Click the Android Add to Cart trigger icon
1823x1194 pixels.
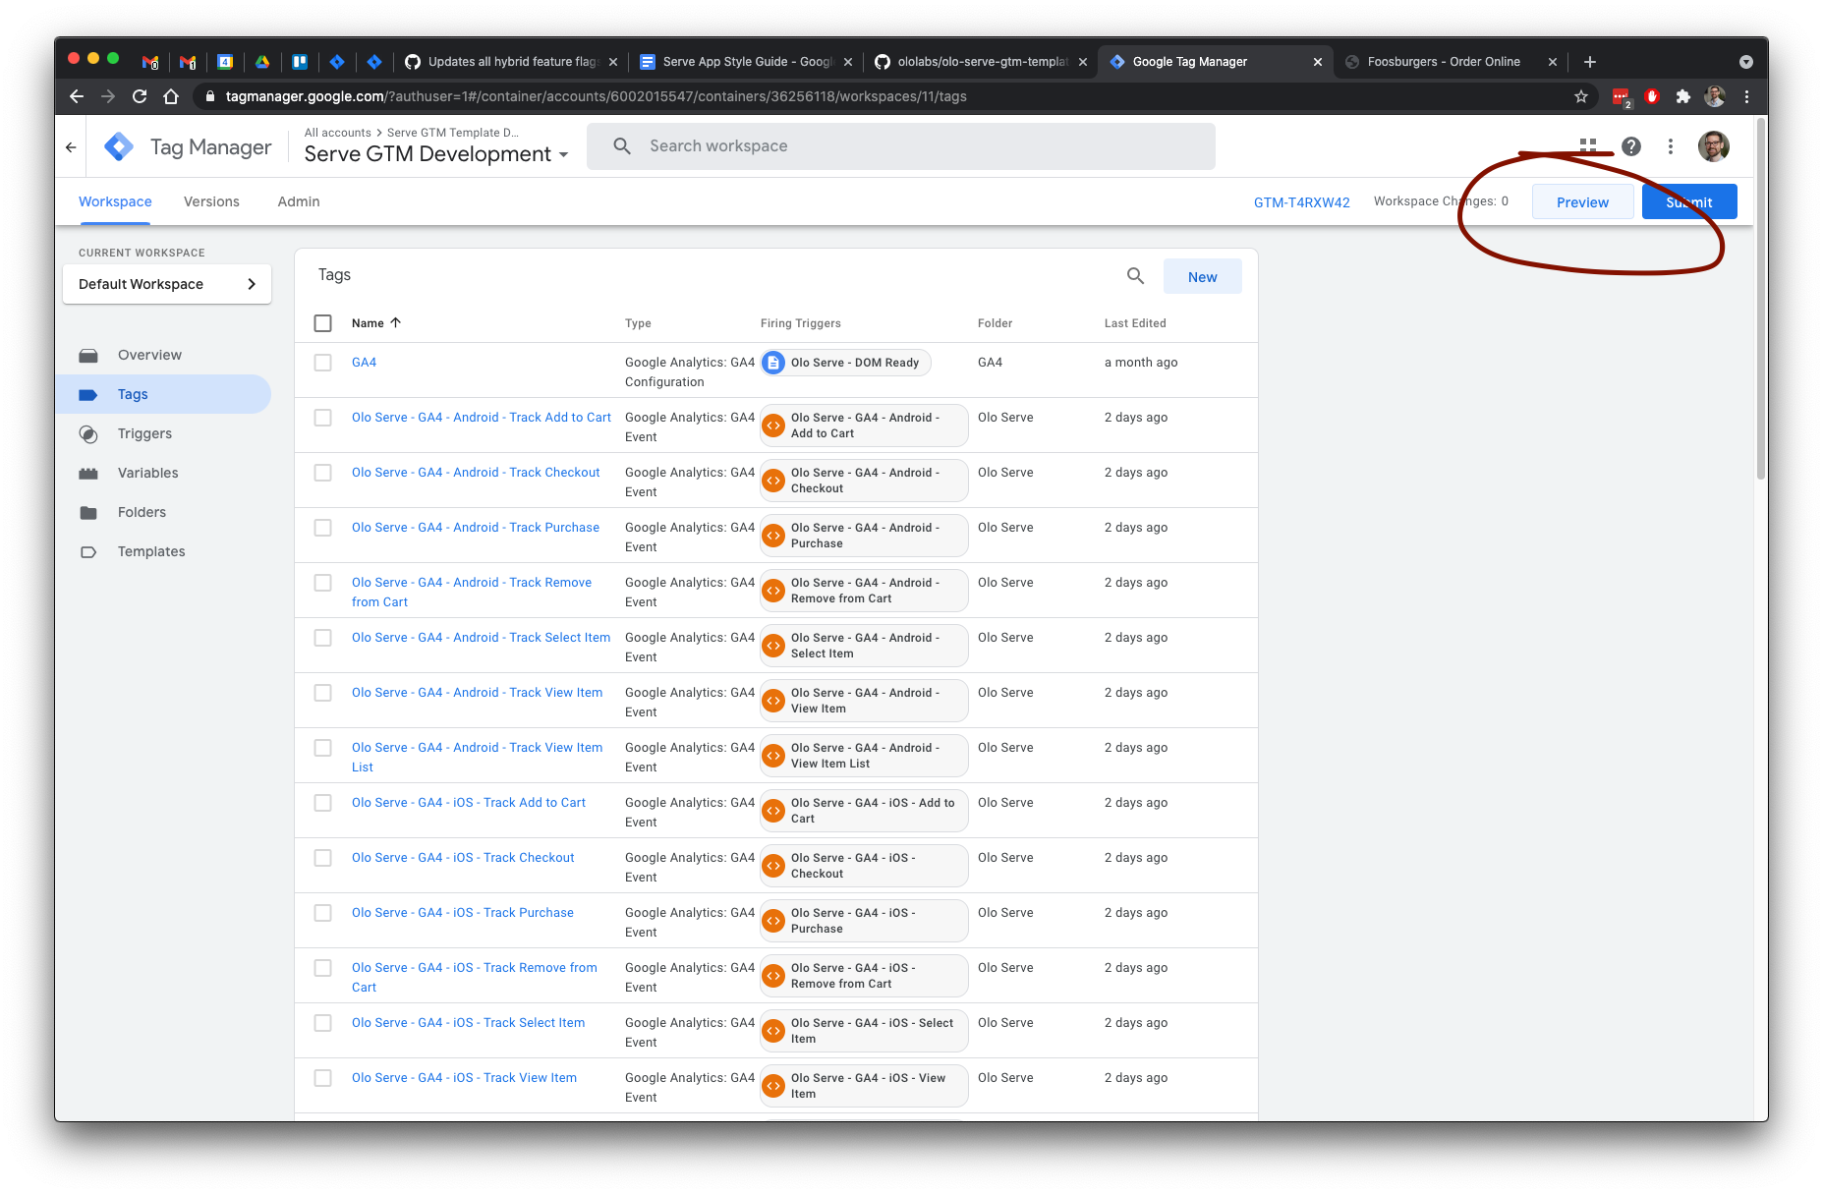click(773, 426)
